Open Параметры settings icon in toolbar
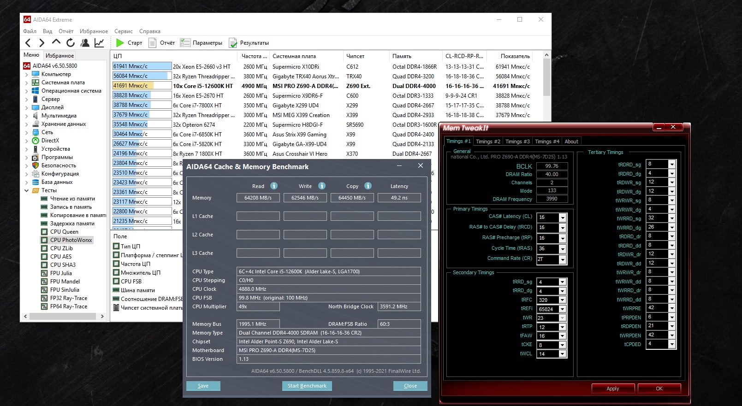This screenshot has height=406, width=742. (185, 43)
